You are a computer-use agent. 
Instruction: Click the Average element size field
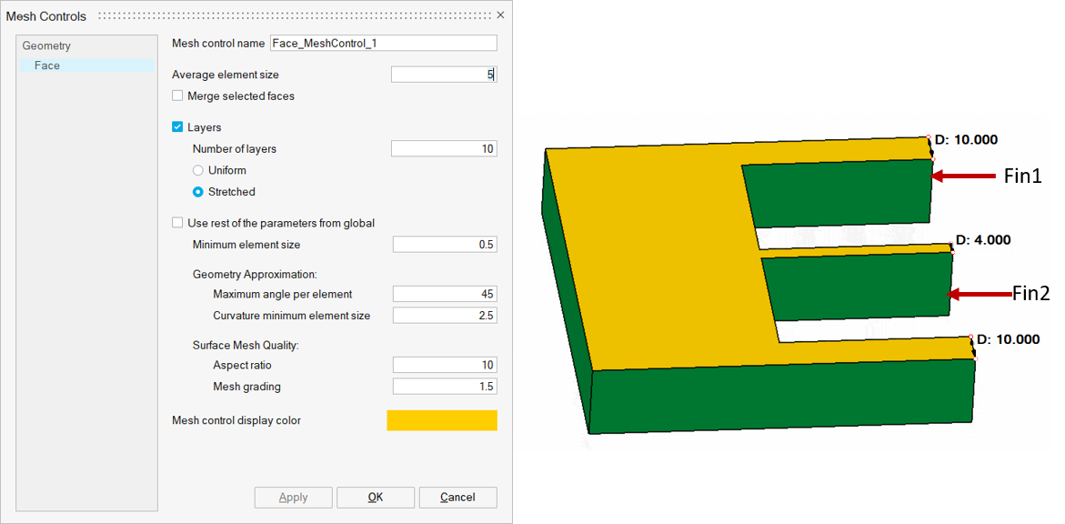443,75
